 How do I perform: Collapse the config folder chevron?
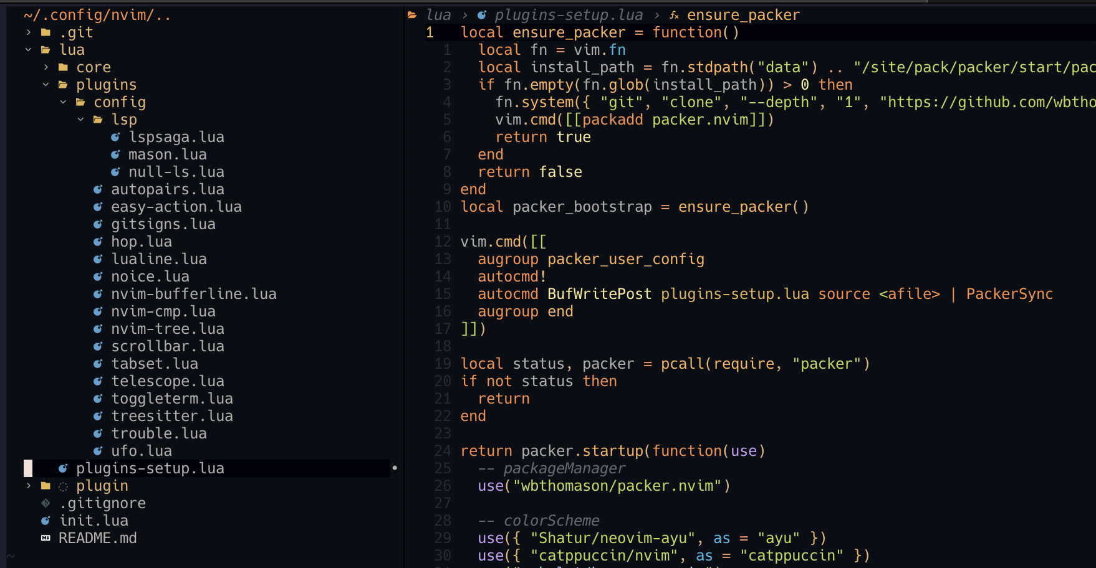(64, 102)
